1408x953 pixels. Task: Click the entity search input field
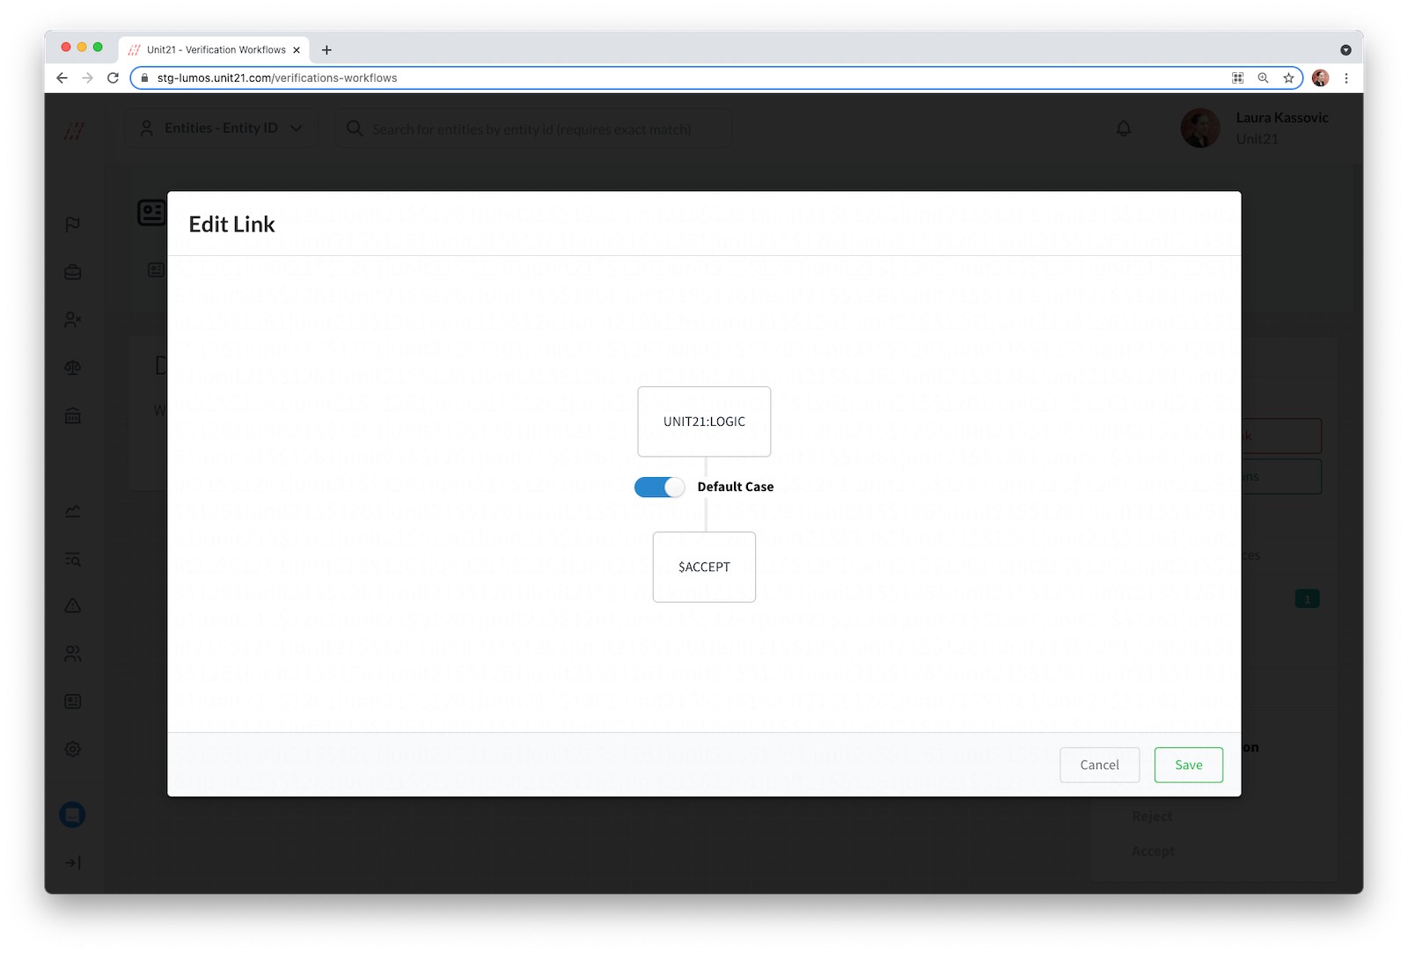click(x=532, y=128)
